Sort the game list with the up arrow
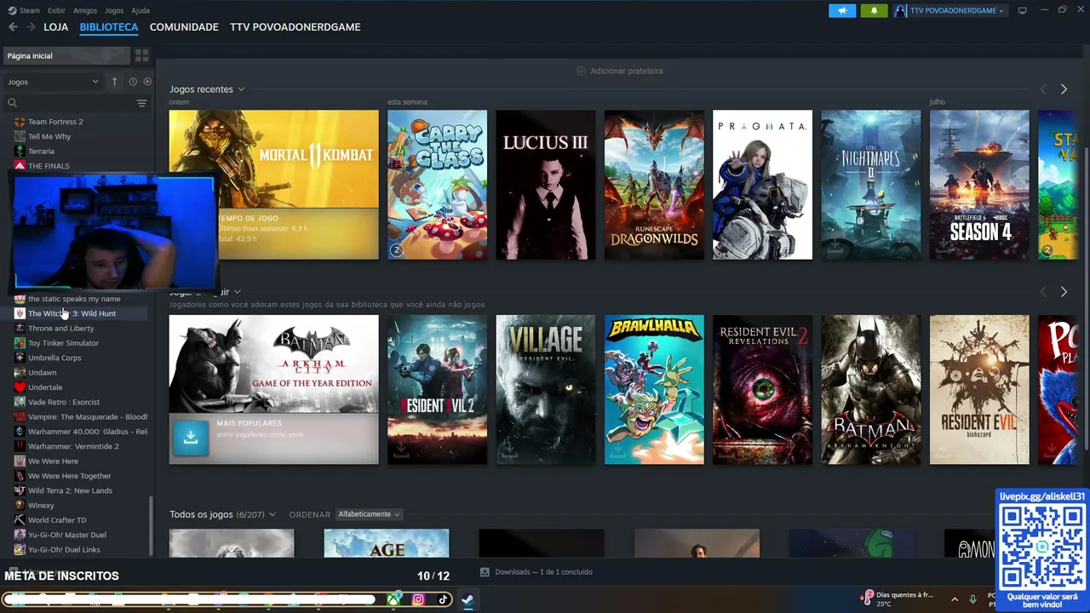Viewport: 1090px width, 613px height. [x=114, y=82]
